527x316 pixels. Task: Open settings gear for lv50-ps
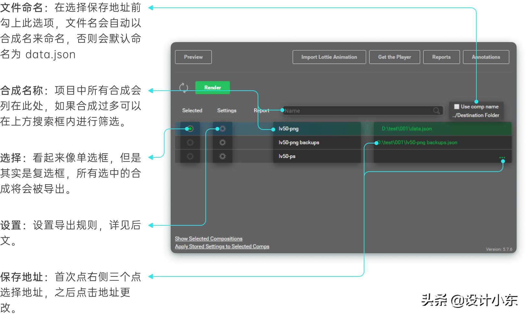[223, 156]
